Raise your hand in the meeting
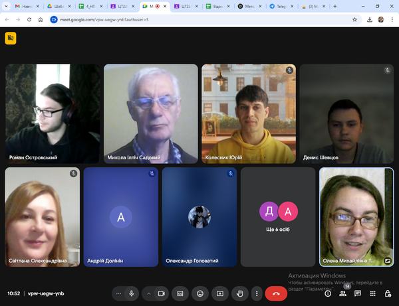This screenshot has height=306, width=399. (240, 293)
